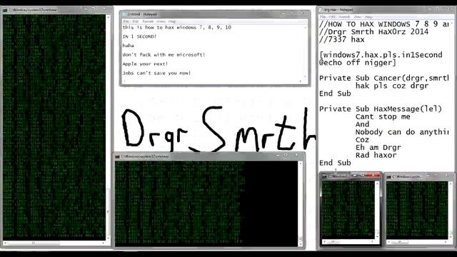Viewport: 457px width, 257px height.
Task: Maximize the widest Command Prompt window
Action: [x=286, y=156]
